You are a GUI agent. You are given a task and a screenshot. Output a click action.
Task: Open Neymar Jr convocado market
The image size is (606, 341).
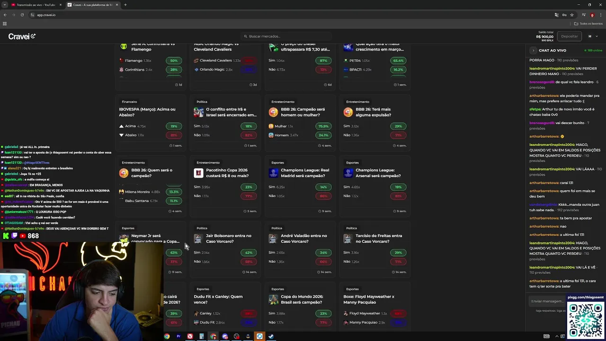pyautogui.click(x=155, y=238)
